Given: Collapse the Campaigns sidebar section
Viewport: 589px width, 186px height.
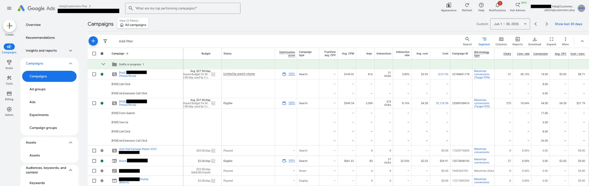Looking at the screenshot, I should coord(70,63).
